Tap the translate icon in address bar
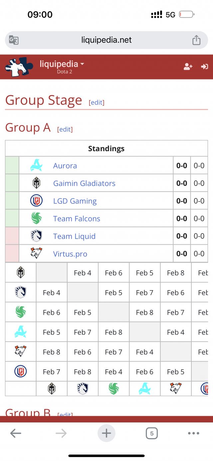Screen dimensions: 213x461 (x=14, y=40)
